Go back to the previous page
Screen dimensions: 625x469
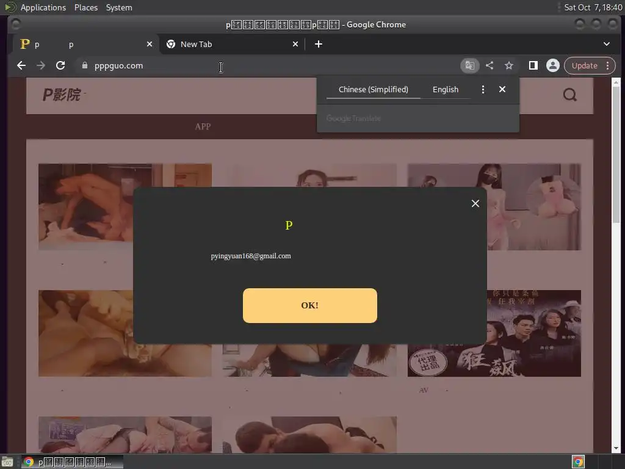point(21,66)
